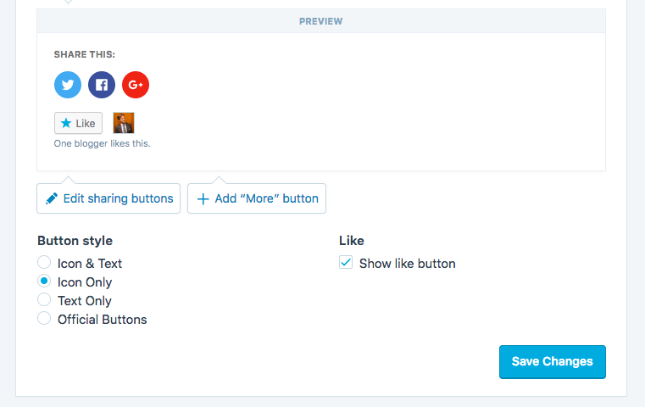Click the blogger avatar thumbnail
This screenshot has height=407, width=645.
(x=124, y=123)
